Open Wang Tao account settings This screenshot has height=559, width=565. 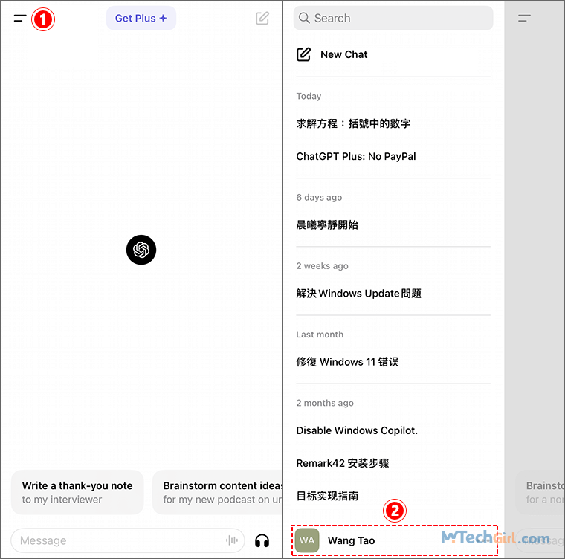pyautogui.click(x=395, y=540)
